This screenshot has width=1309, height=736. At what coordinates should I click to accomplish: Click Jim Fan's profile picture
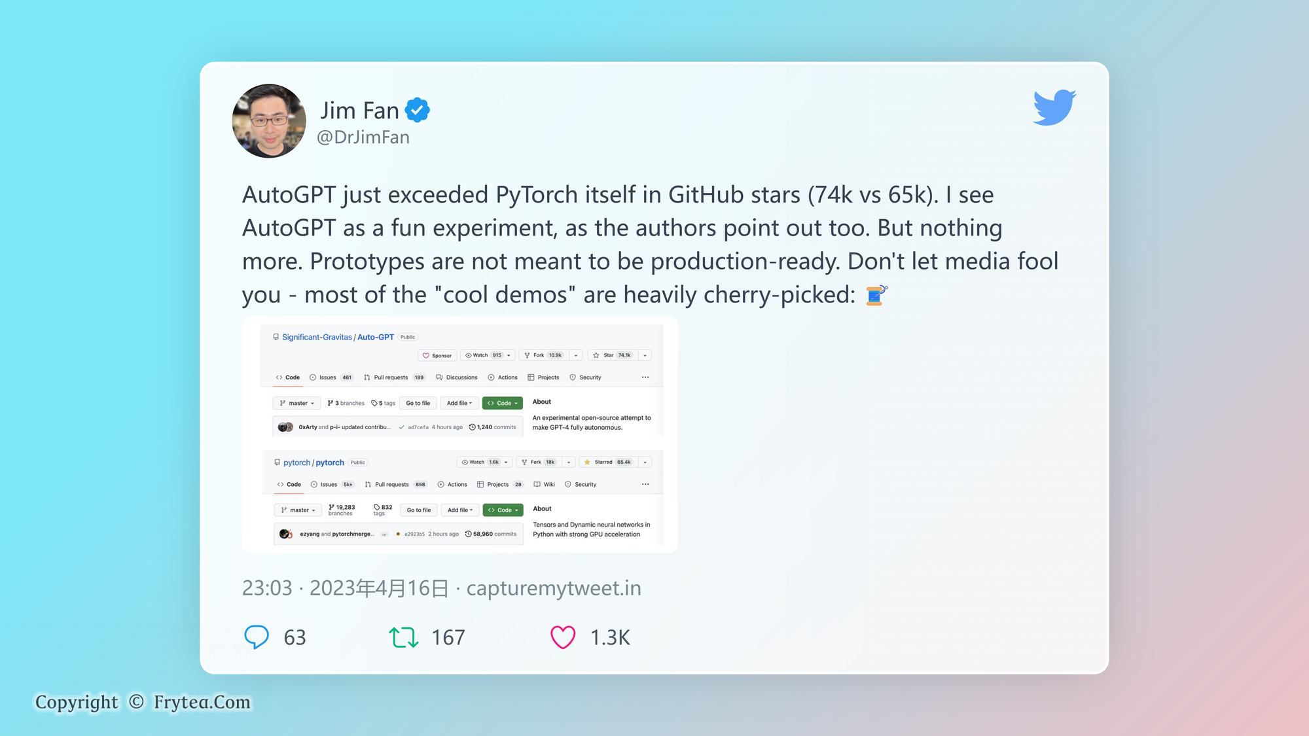point(269,121)
